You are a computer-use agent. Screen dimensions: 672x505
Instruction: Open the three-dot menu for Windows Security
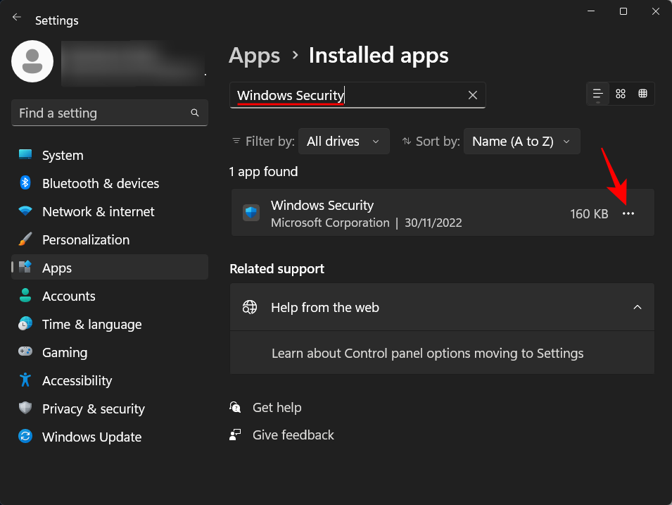click(x=628, y=213)
